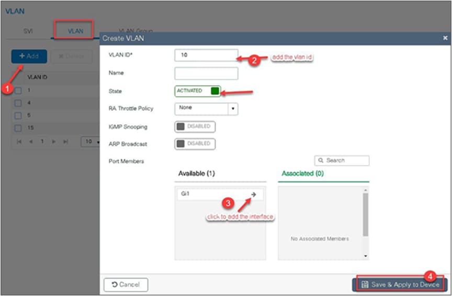Tick the checkbox for VLAN 1
This screenshot has width=452, height=296.
pos(18,91)
